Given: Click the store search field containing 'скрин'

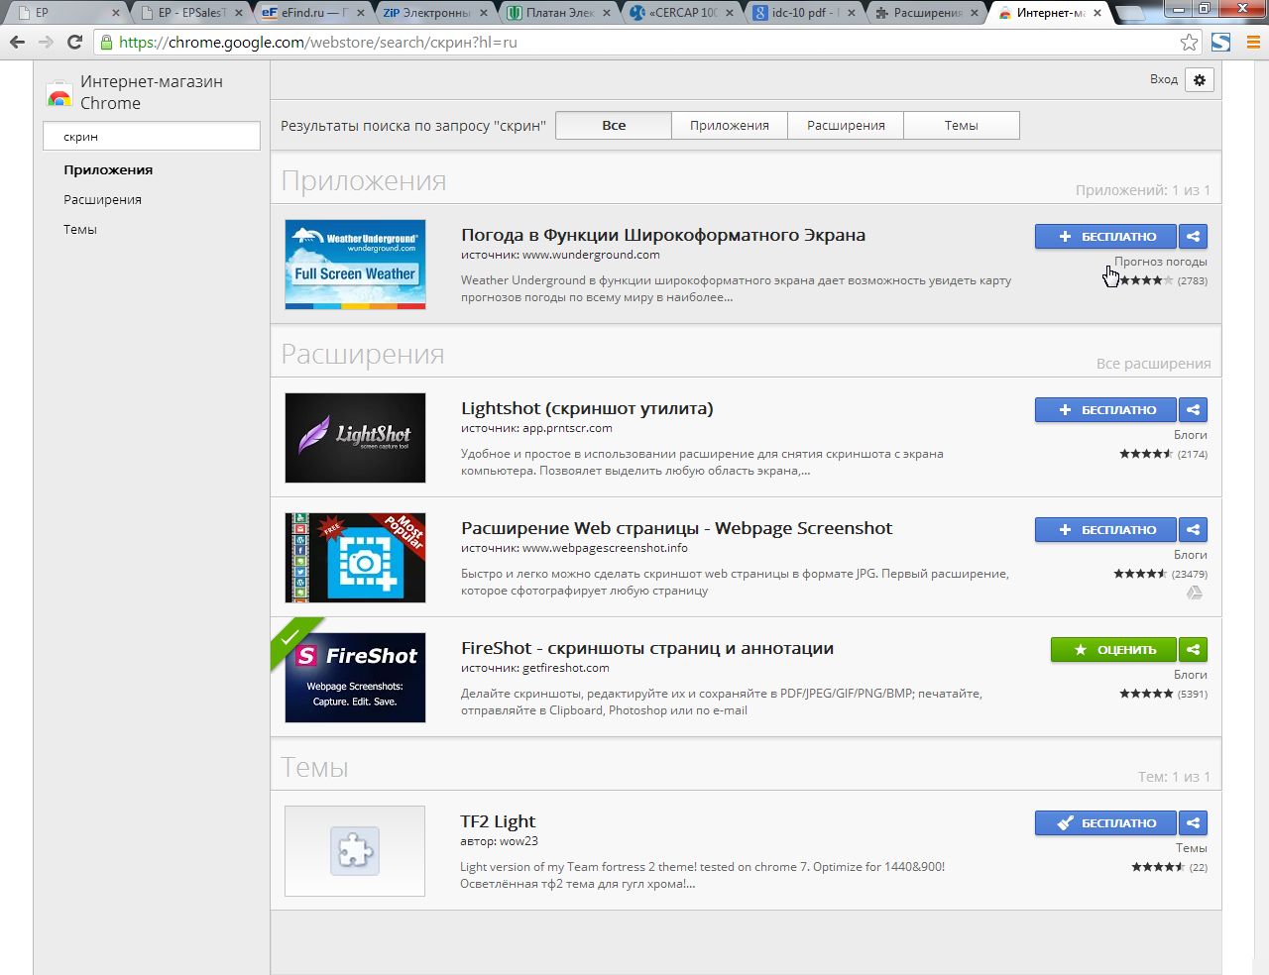Looking at the screenshot, I should pyautogui.click(x=152, y=137).
